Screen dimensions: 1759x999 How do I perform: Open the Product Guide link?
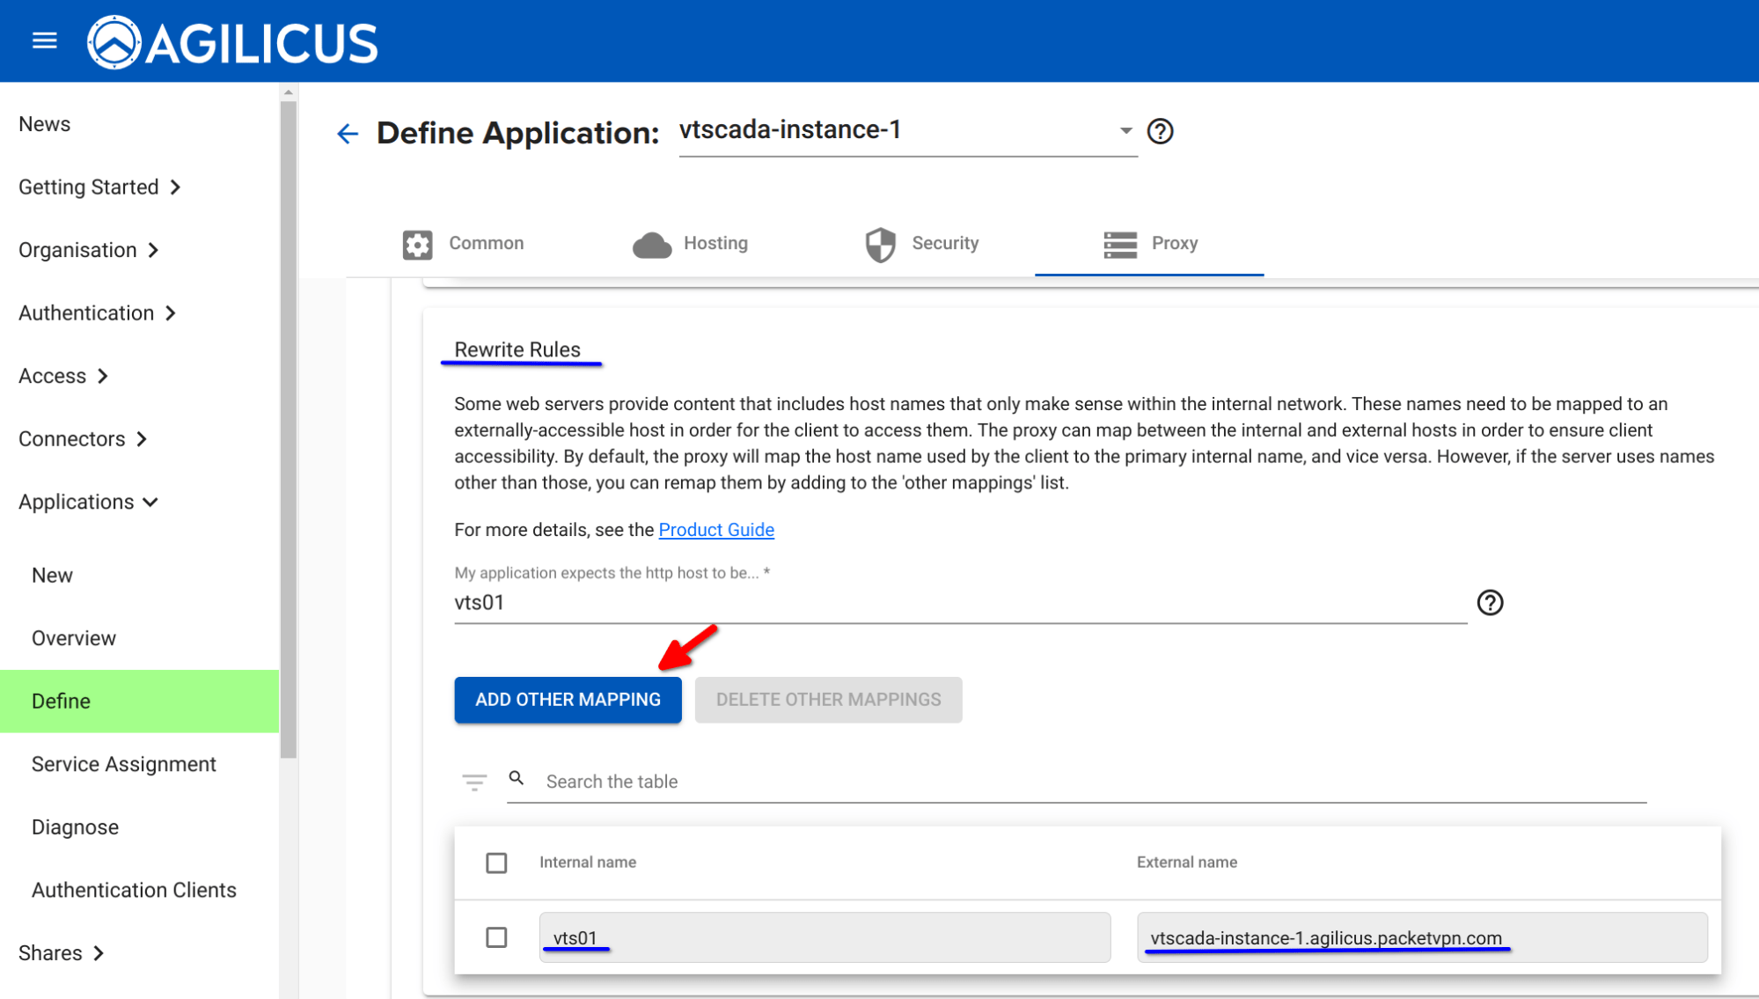tap(716, 530)
